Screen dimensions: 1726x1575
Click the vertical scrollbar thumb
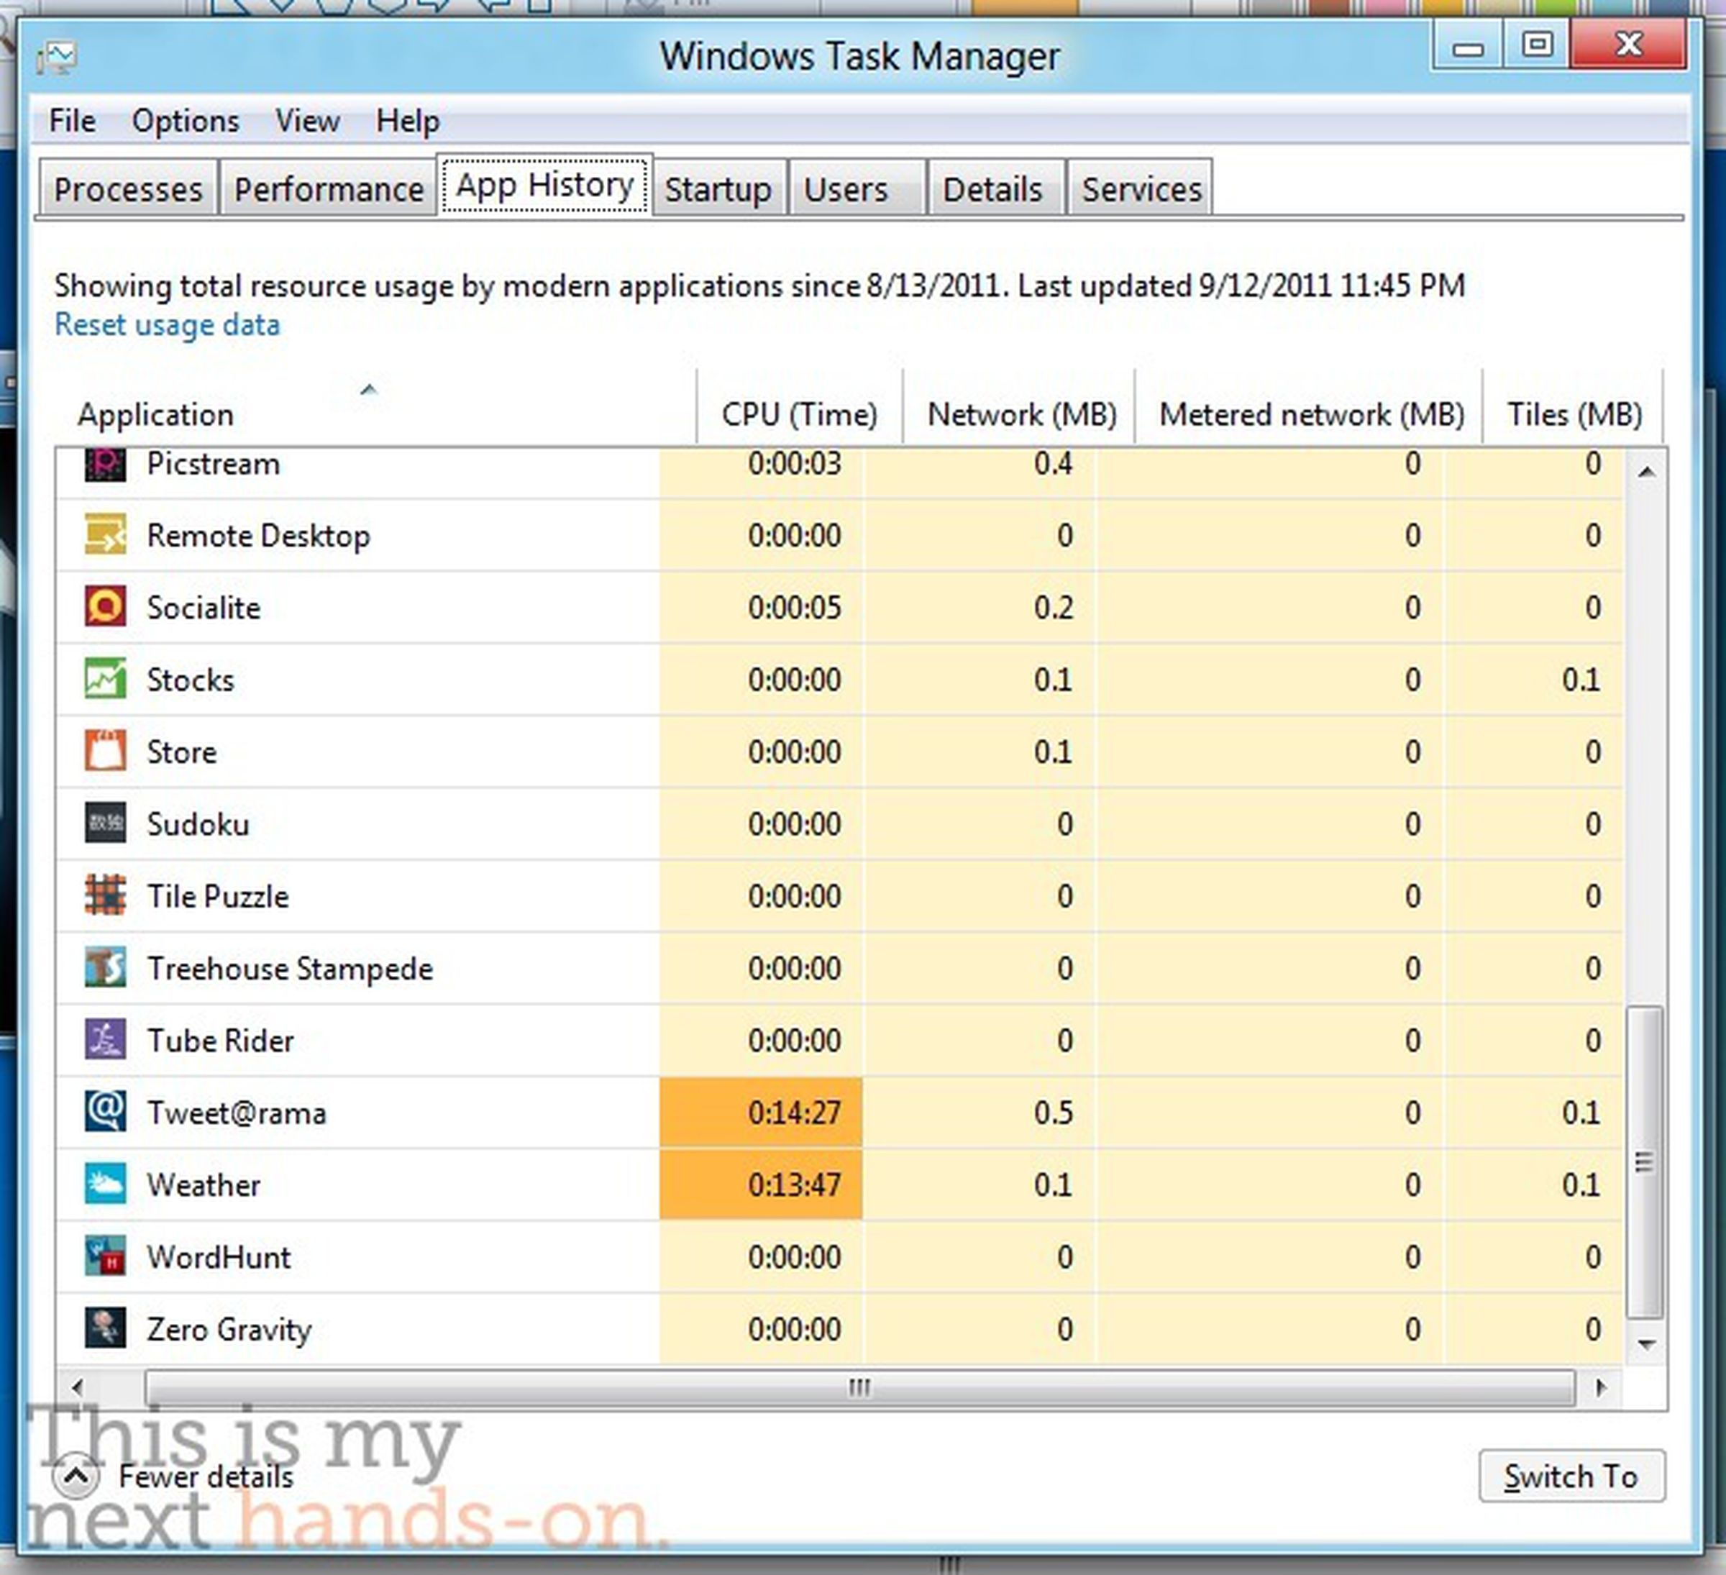(x=1645, y=1162)
